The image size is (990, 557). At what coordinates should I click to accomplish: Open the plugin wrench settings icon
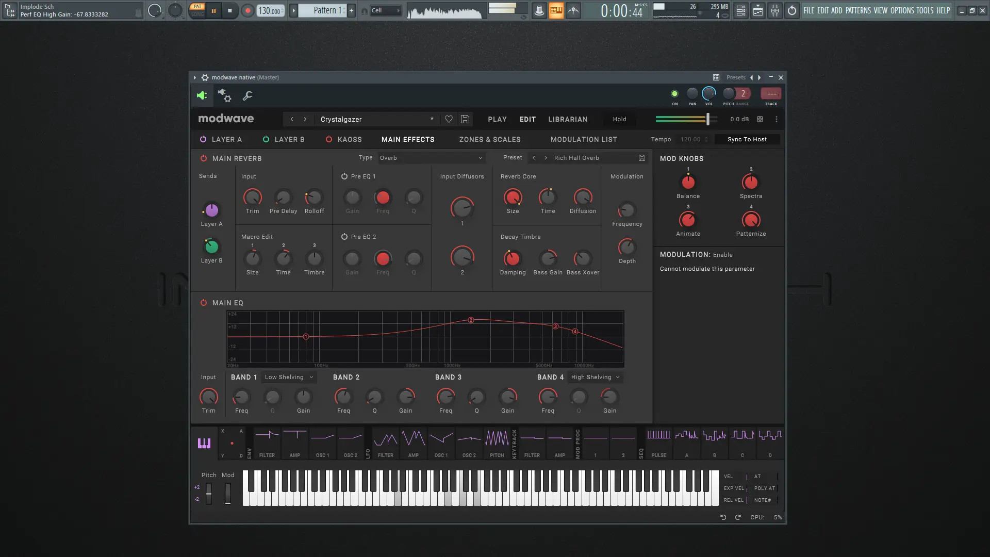tap(247, 95)
